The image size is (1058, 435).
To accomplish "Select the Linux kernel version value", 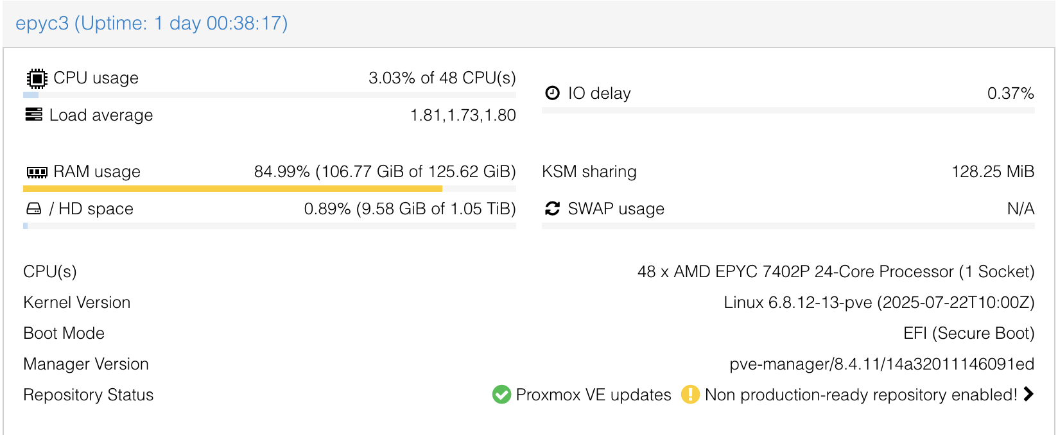I will [x=879, y=302].
